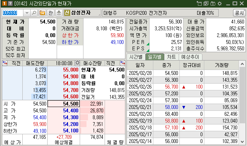This screenshot has width=247, height=146.
Task: Click the 삼성전자 stock name field
Action: click(82, 13)
